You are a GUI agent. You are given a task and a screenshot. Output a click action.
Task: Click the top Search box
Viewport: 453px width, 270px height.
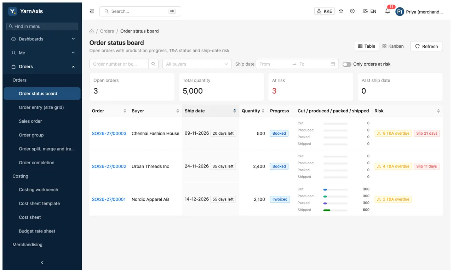(x=140, y=11)
